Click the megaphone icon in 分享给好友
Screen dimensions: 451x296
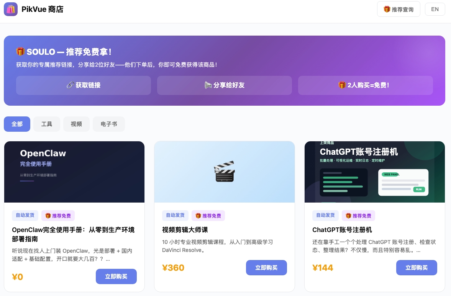click(208, 85)
